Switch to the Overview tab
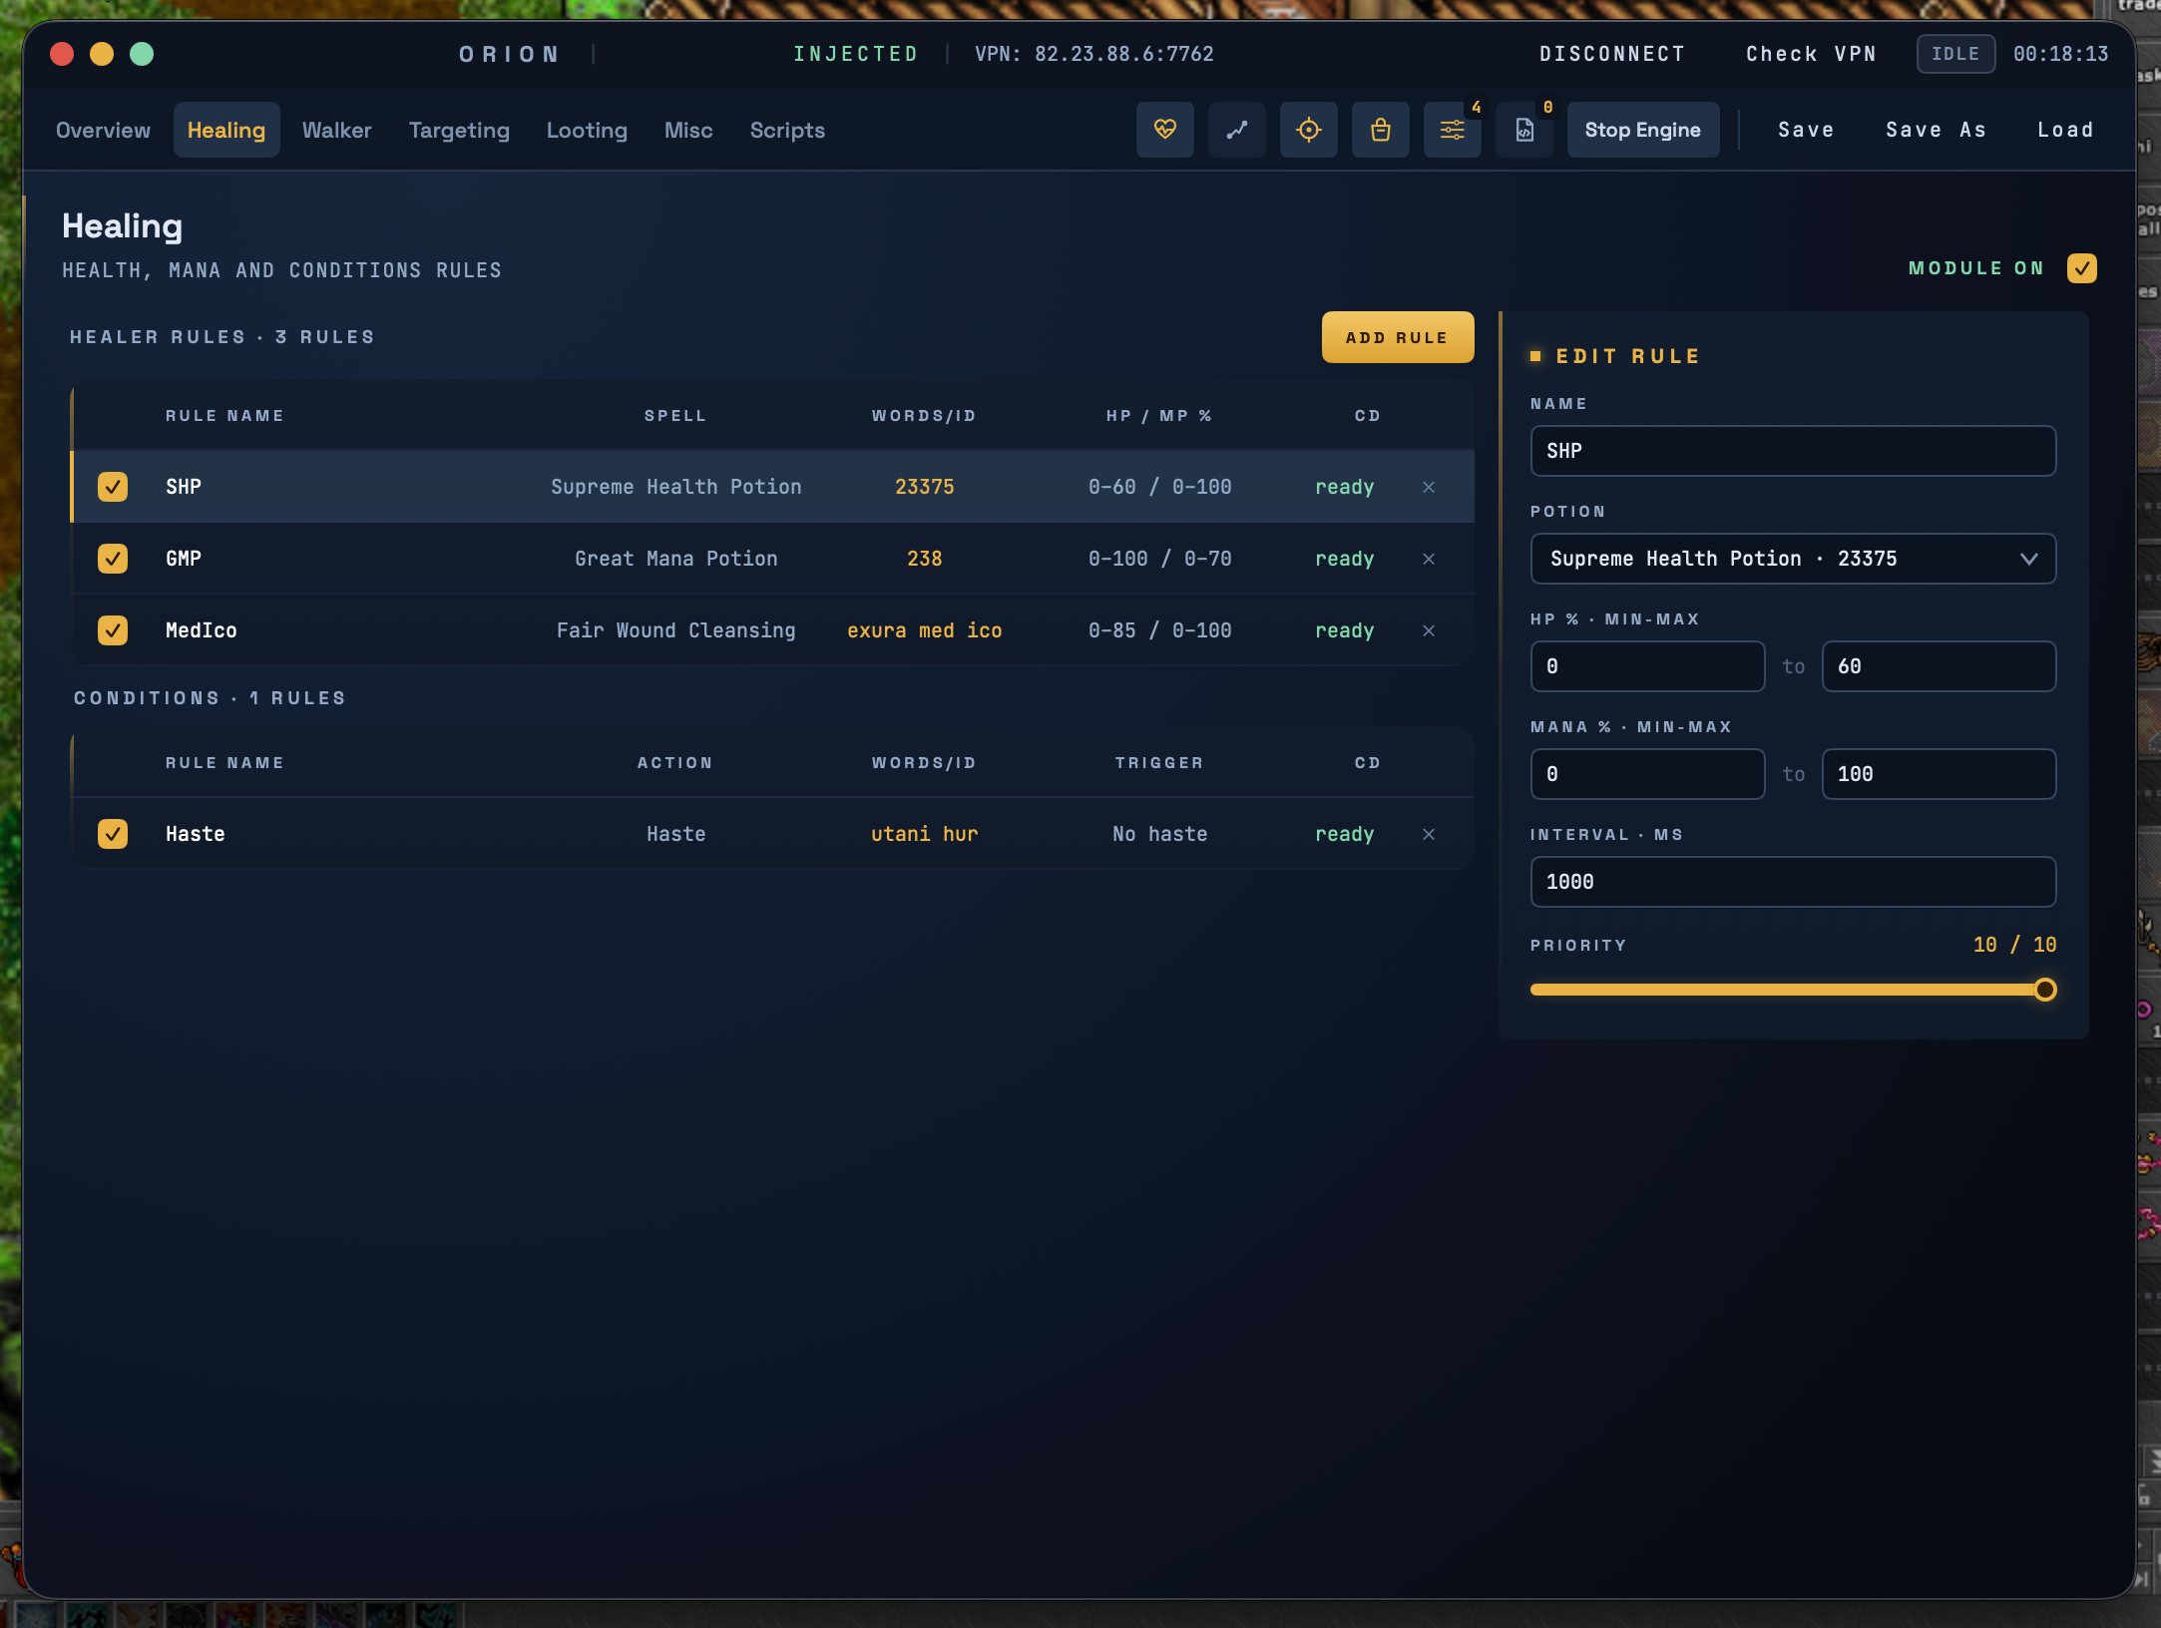This screenshot has height=1628, width=2161. coord(103,130)
